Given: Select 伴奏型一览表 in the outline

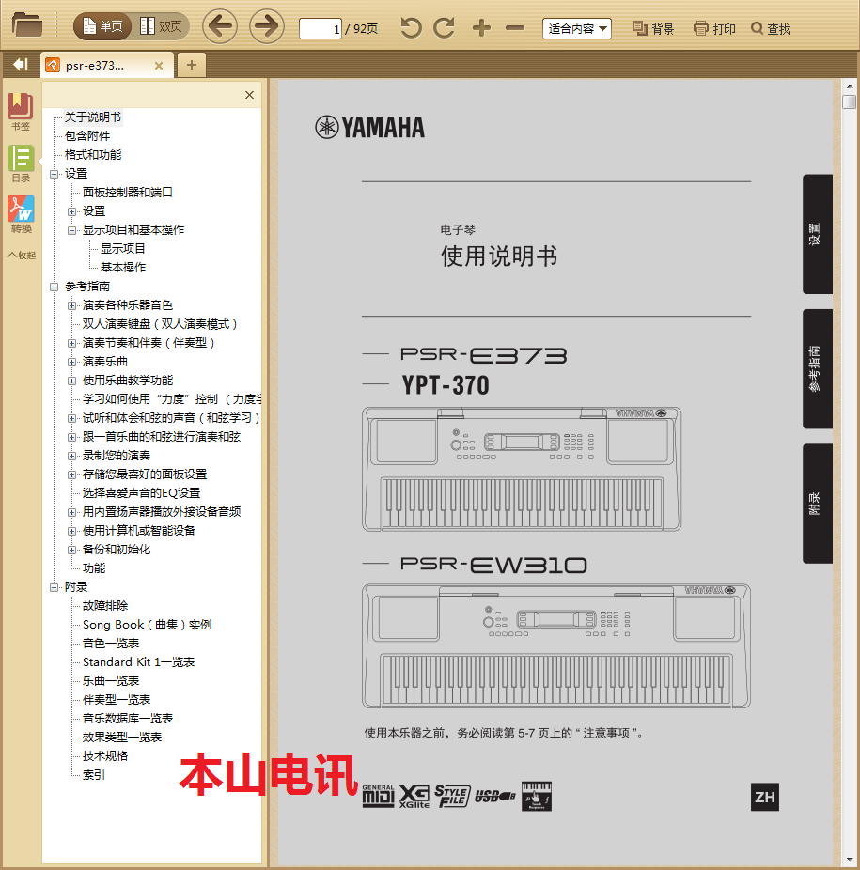Looking at the screenshot, I should click(116, 700).
